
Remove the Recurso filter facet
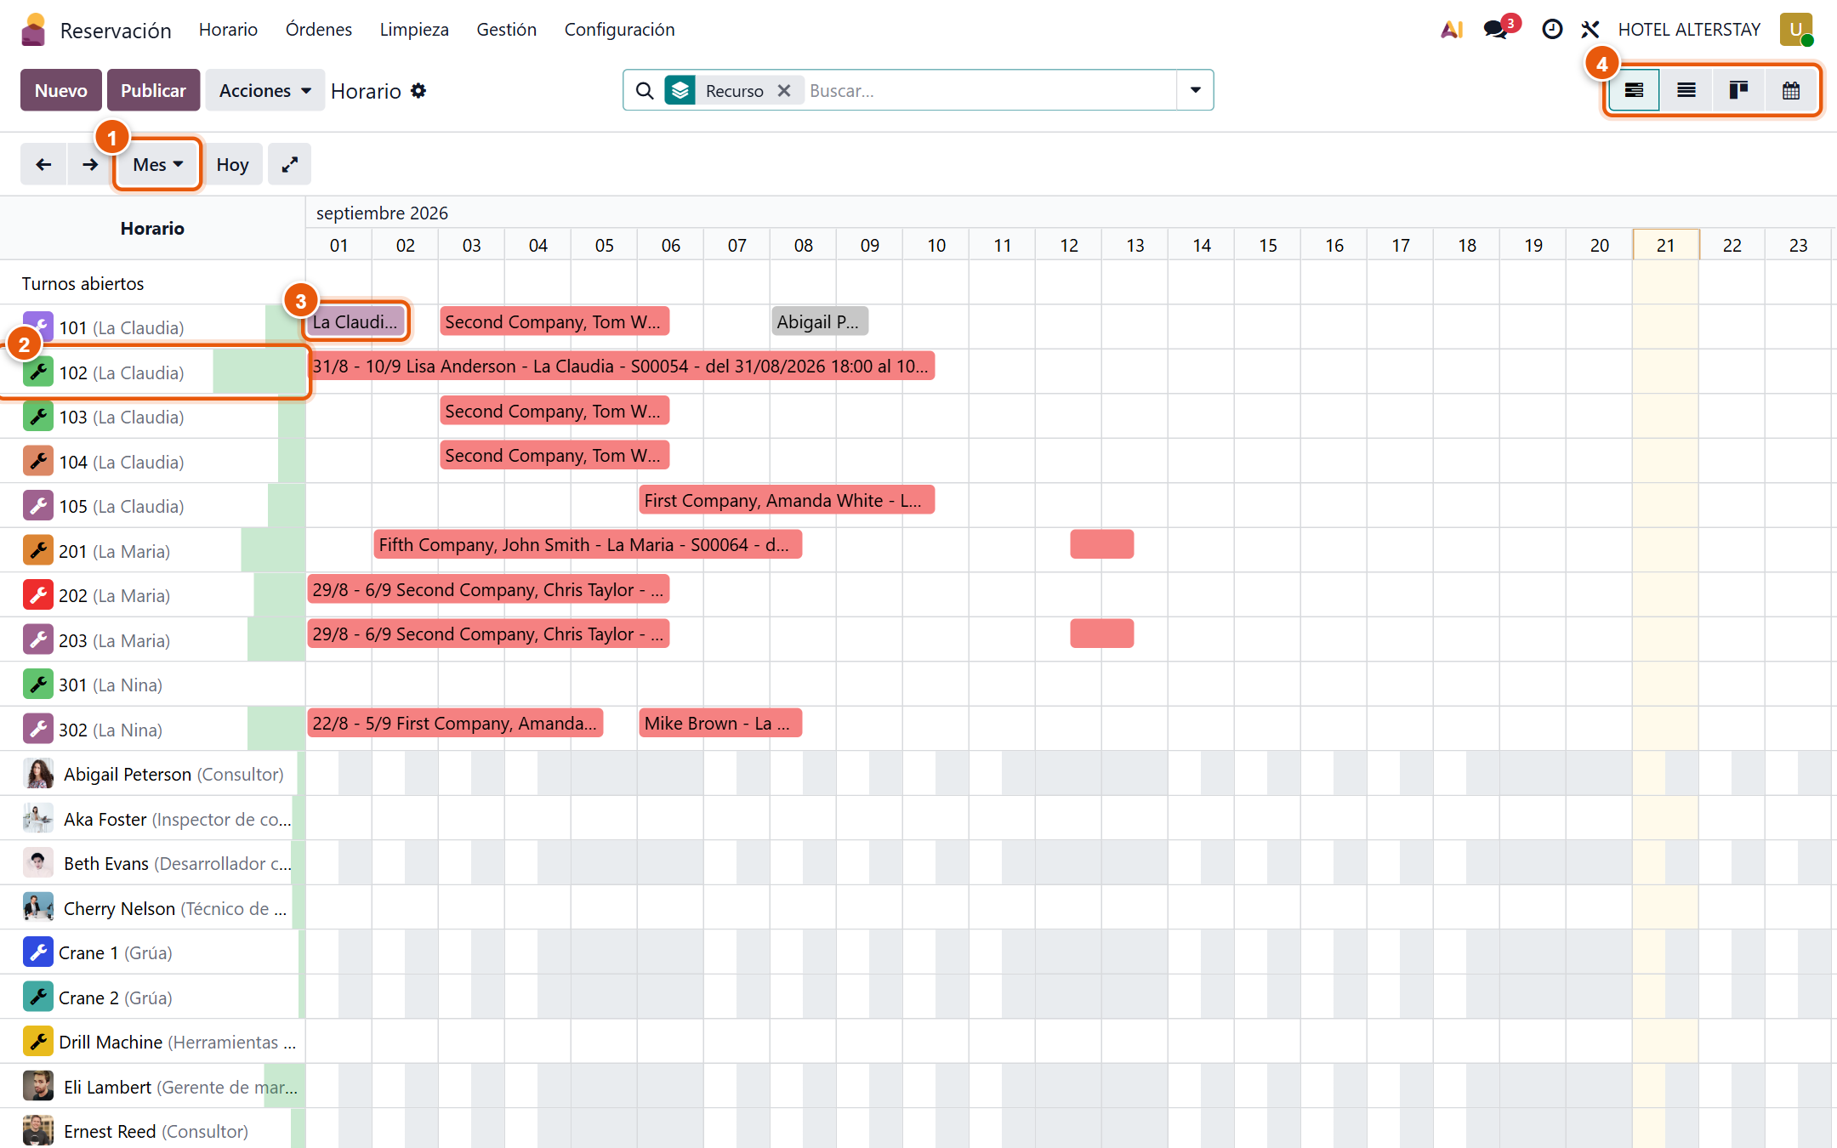784,90
